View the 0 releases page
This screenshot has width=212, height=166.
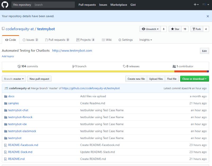[x=131, y=66]
